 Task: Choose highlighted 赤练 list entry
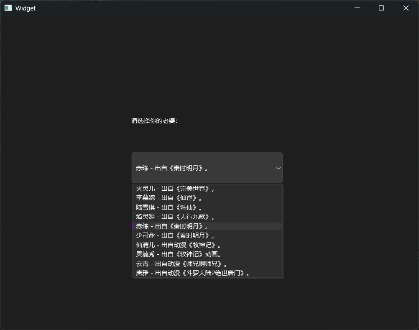[207, 226]
